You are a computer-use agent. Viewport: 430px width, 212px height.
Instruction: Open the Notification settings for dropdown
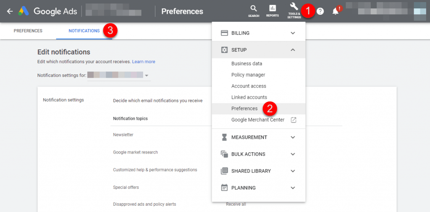point(119,76)
